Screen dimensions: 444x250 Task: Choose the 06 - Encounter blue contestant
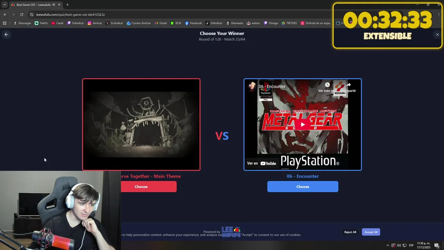pos(302,186)
